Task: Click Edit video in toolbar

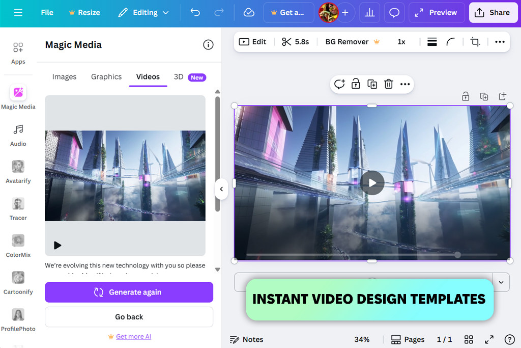Action: click(252, 42)
